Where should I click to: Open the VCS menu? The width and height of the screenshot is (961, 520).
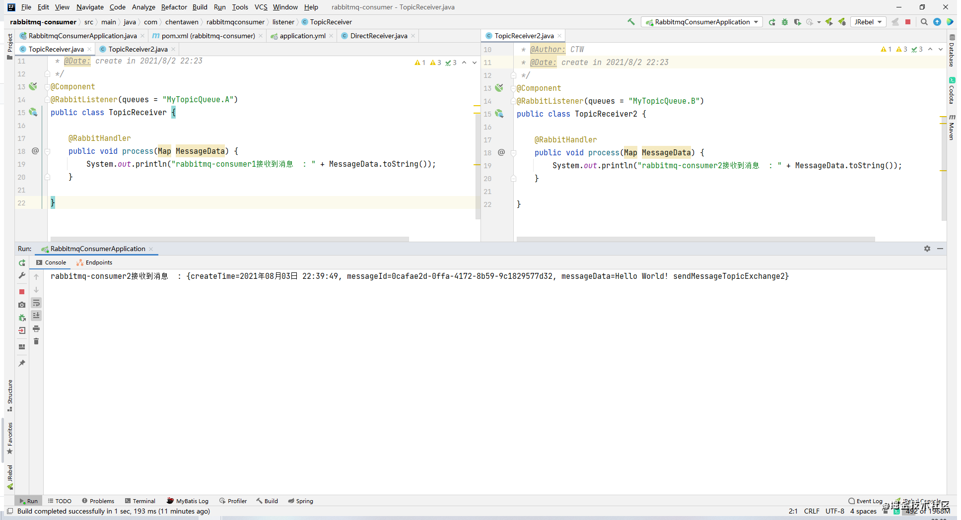click(261, 7)
